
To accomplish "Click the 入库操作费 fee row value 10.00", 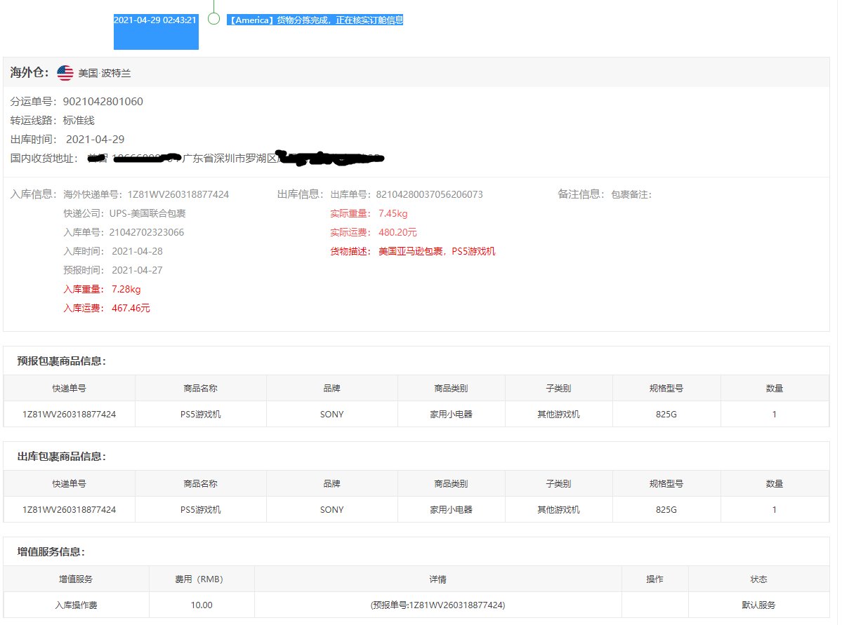I will (x=200, y=605).
